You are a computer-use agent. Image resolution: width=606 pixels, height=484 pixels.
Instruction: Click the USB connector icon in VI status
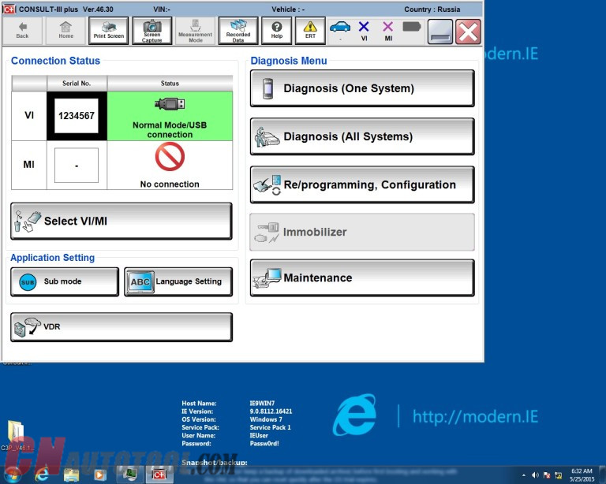tap(170, 104)
